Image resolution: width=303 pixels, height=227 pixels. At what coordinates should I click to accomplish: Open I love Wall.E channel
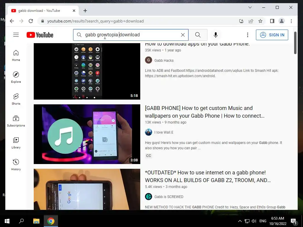coord(164,132)
